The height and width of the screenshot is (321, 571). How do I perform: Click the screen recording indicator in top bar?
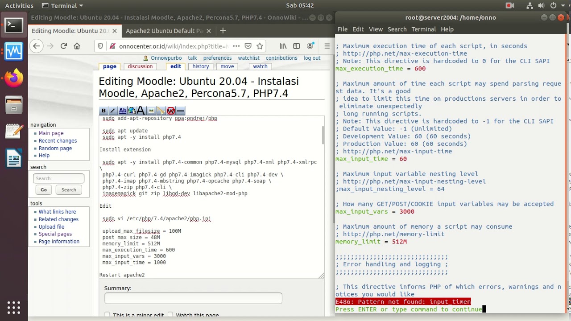(x=510, y=5)
